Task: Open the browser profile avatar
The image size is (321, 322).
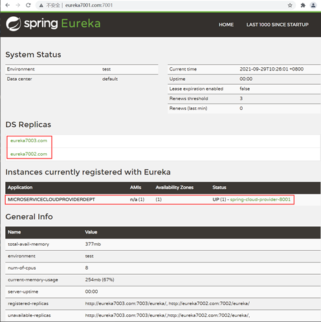Action: point(313,5)
